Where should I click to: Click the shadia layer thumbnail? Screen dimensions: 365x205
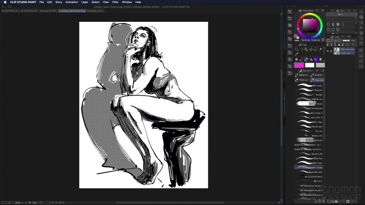337,51
